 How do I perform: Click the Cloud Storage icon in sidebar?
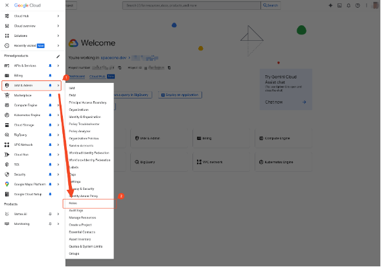click(6, 125)
